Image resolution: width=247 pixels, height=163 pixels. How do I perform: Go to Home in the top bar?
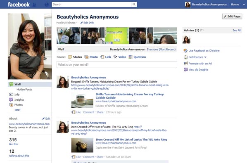click(x=235, y=5)
